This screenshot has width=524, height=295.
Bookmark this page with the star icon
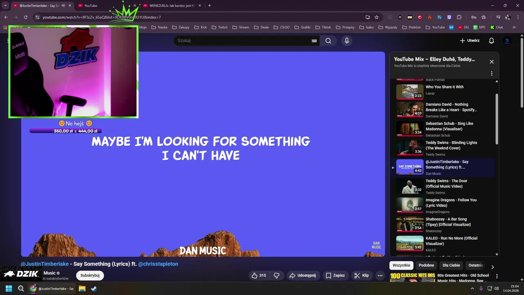click(x=377, y=17)
